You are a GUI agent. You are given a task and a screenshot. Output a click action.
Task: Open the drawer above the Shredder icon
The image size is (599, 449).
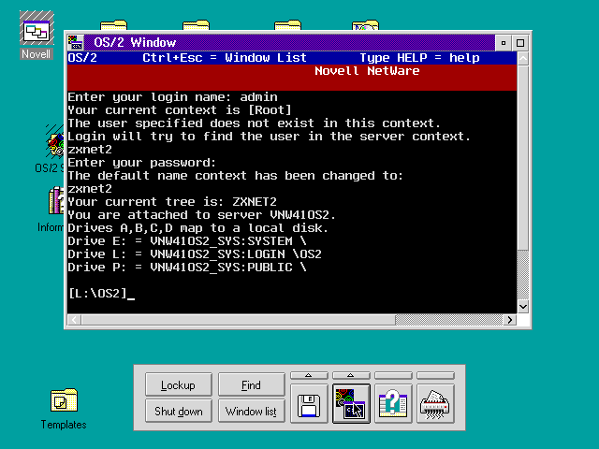(434, 376)
